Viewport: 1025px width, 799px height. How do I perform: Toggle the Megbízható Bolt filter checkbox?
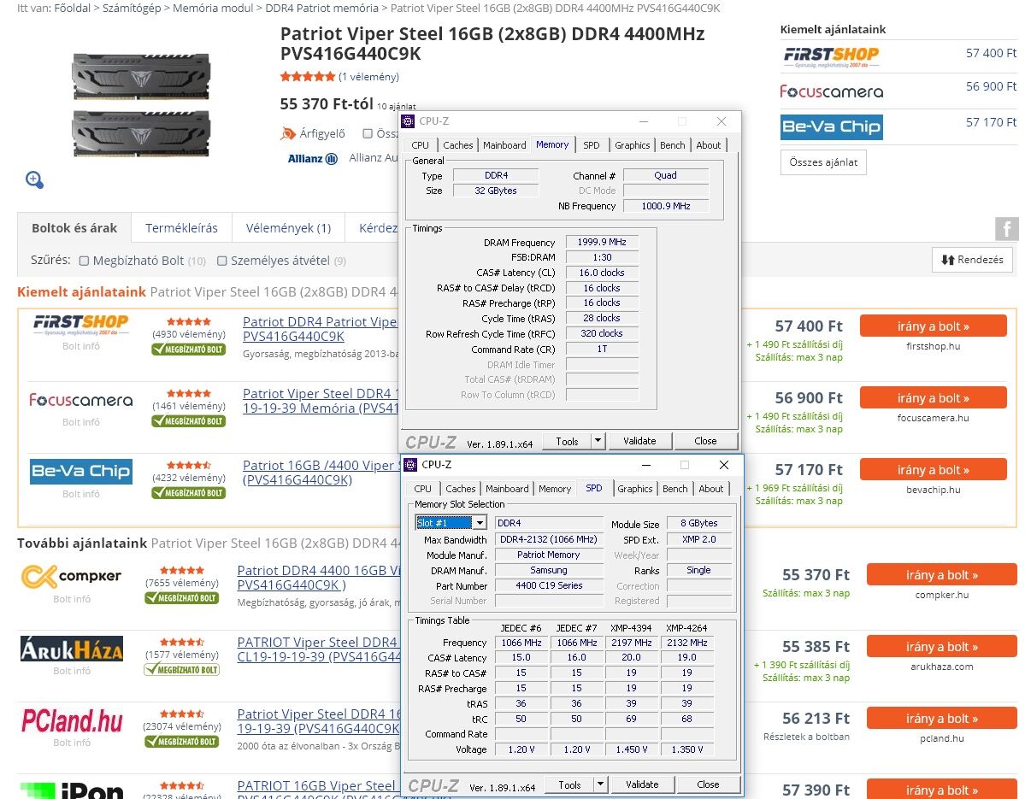tap(84, 261)
